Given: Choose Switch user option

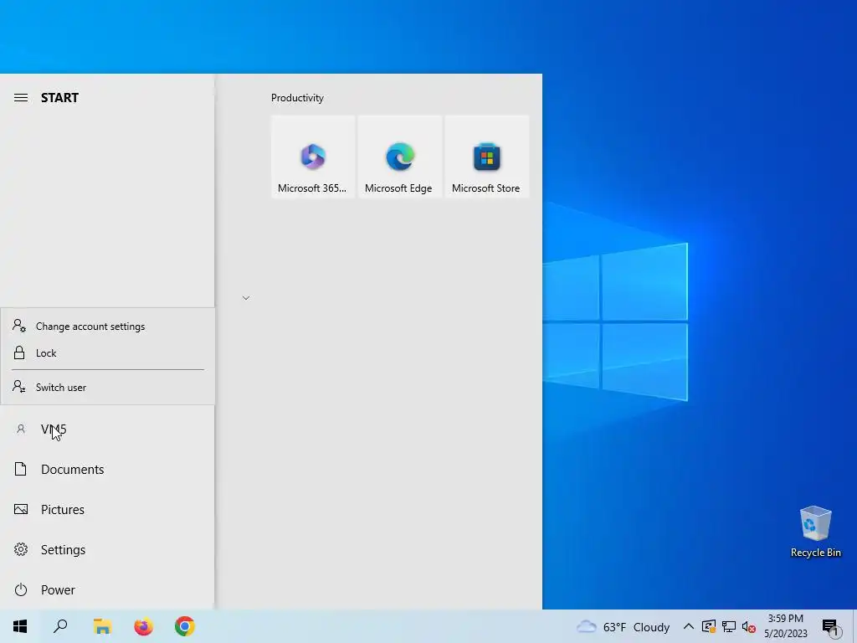Looking at the screenshot, I should (108, 387).
